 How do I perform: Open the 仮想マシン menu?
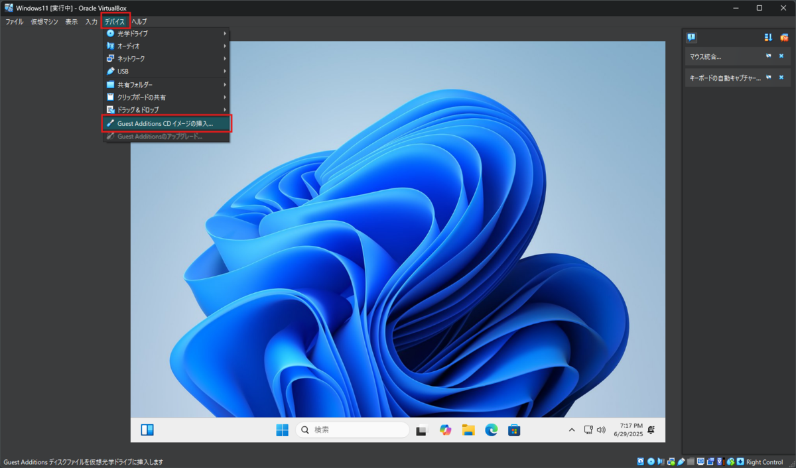44,22
